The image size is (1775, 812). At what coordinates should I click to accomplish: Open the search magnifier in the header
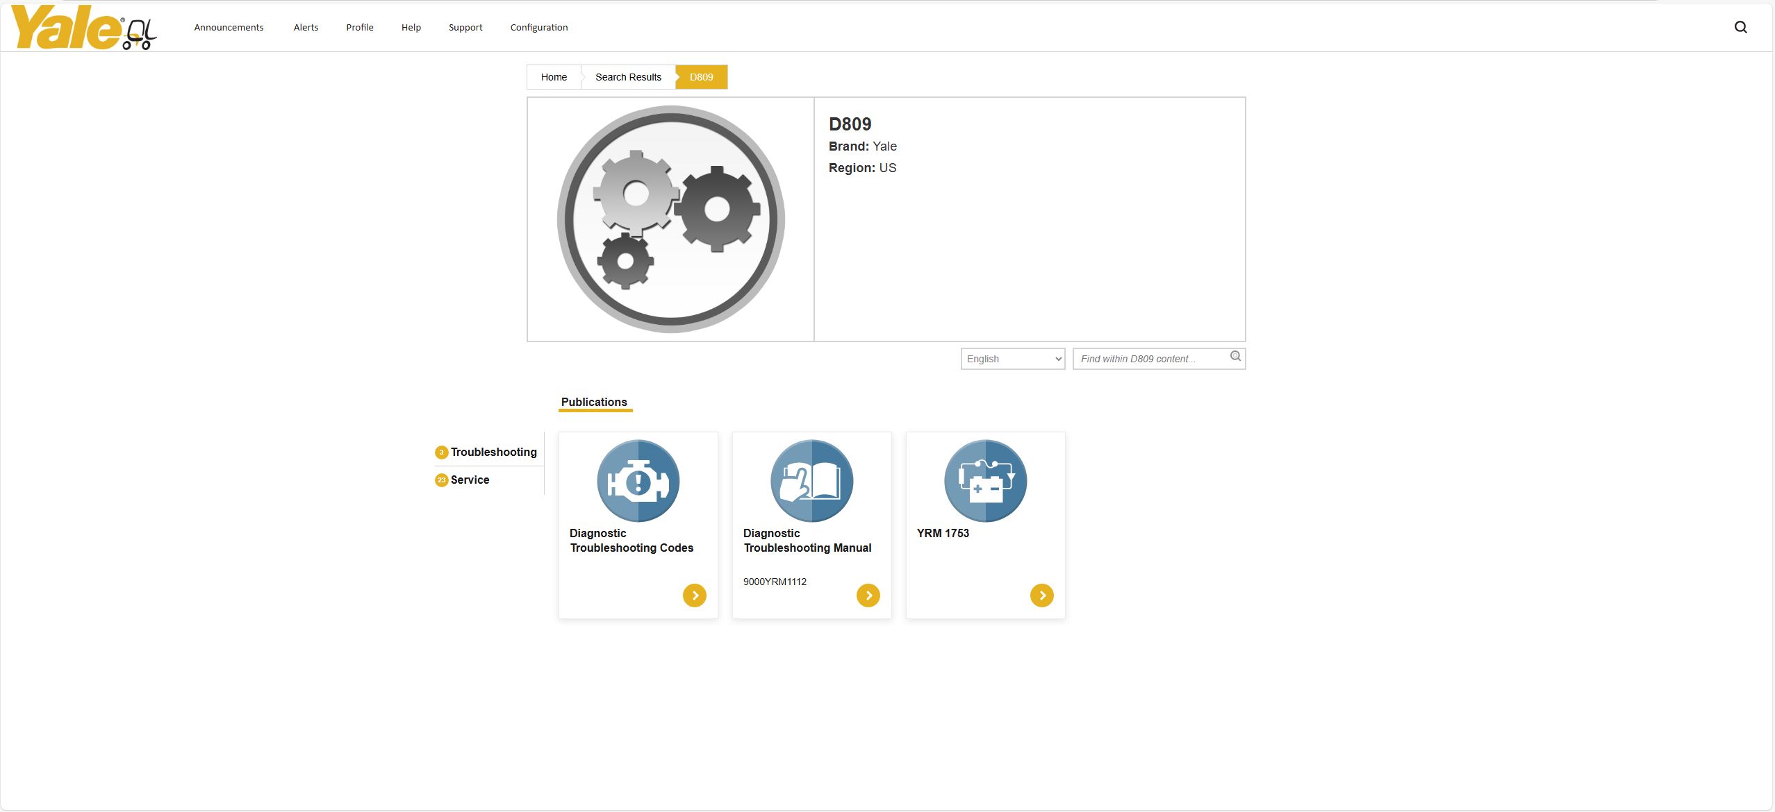1740,27
